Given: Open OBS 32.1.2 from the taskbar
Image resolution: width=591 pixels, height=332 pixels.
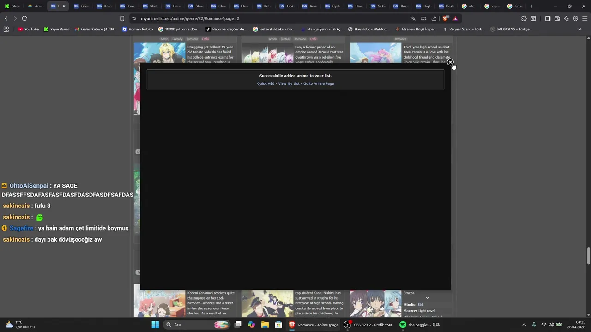Looking at the screenshot, I should click(x=368, y=325).
